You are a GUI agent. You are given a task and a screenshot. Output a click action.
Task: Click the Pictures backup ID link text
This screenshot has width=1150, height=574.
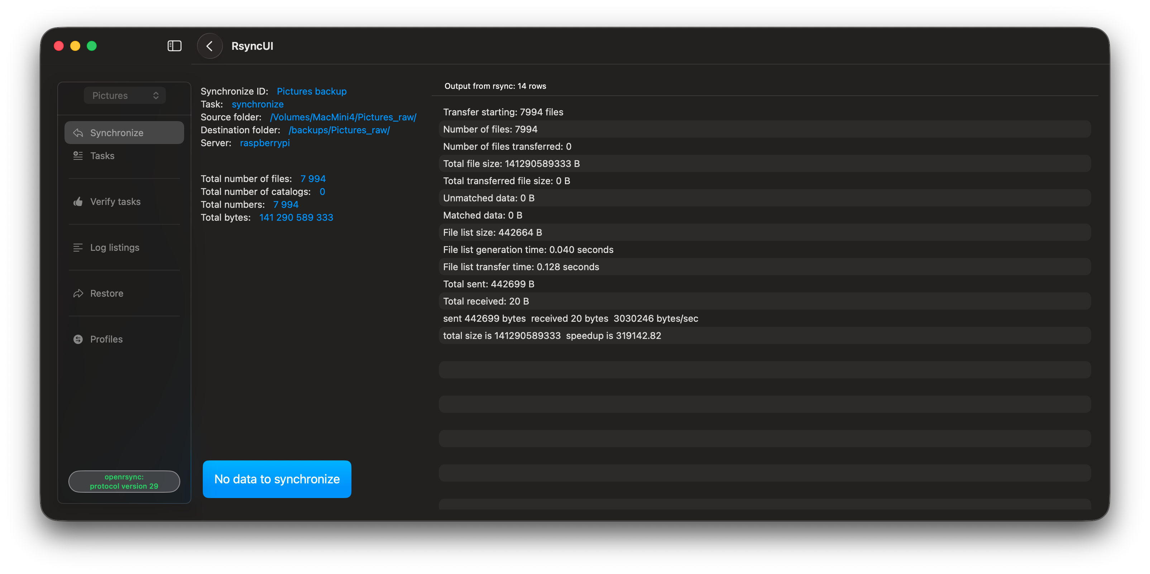click(x=312, y=91)
